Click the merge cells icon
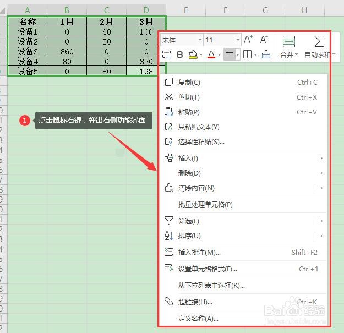 tap(289, 41)
